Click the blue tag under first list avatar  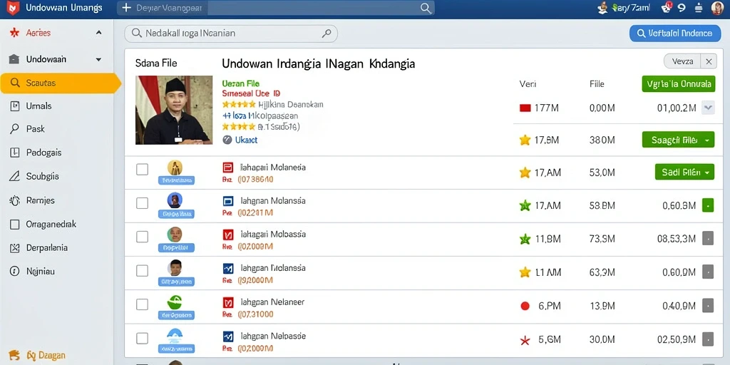(x=177, y=180)
